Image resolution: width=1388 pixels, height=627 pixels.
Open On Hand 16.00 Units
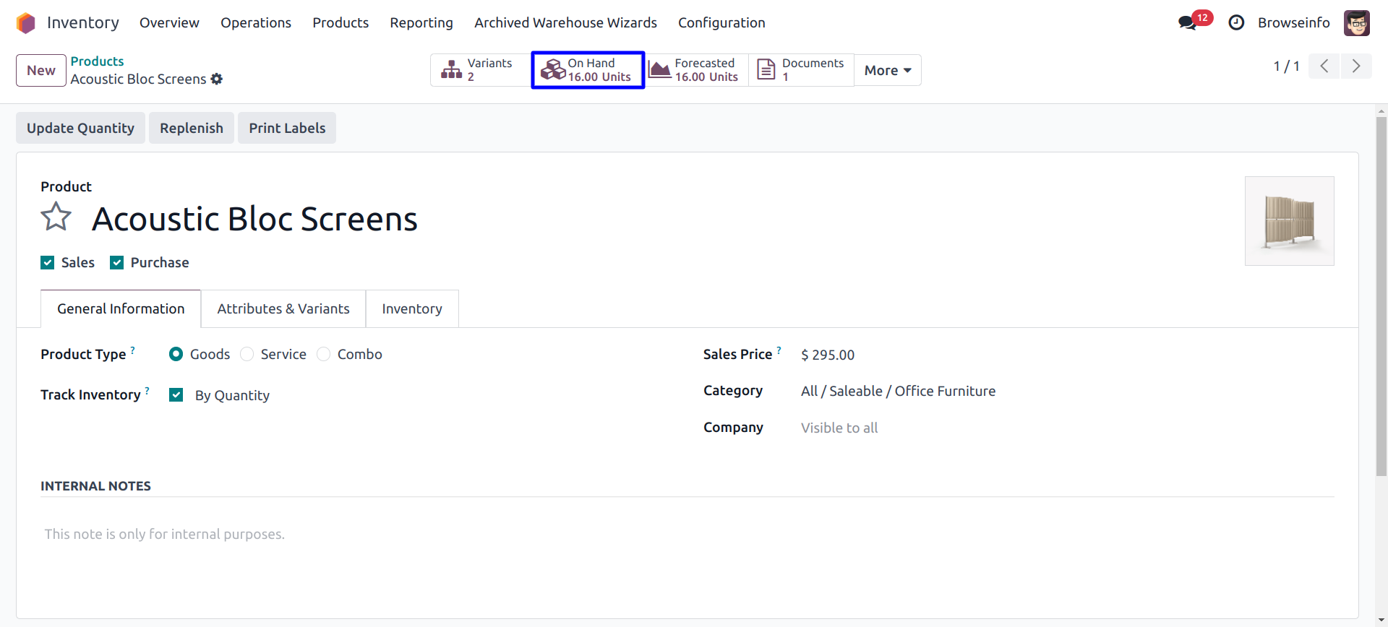tap(587, 70)
